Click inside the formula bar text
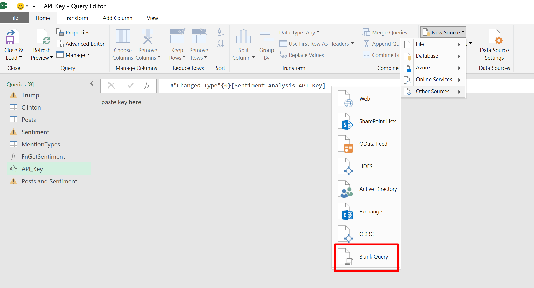Viewport: 534px width, 288px height. [x=244, y=86]
